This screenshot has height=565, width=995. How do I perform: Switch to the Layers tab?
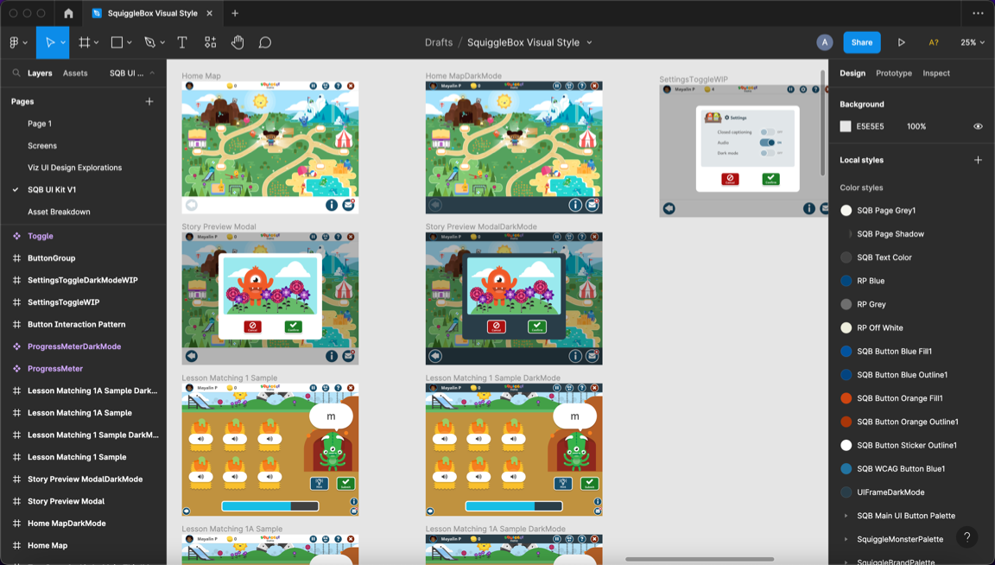(40, 73)
